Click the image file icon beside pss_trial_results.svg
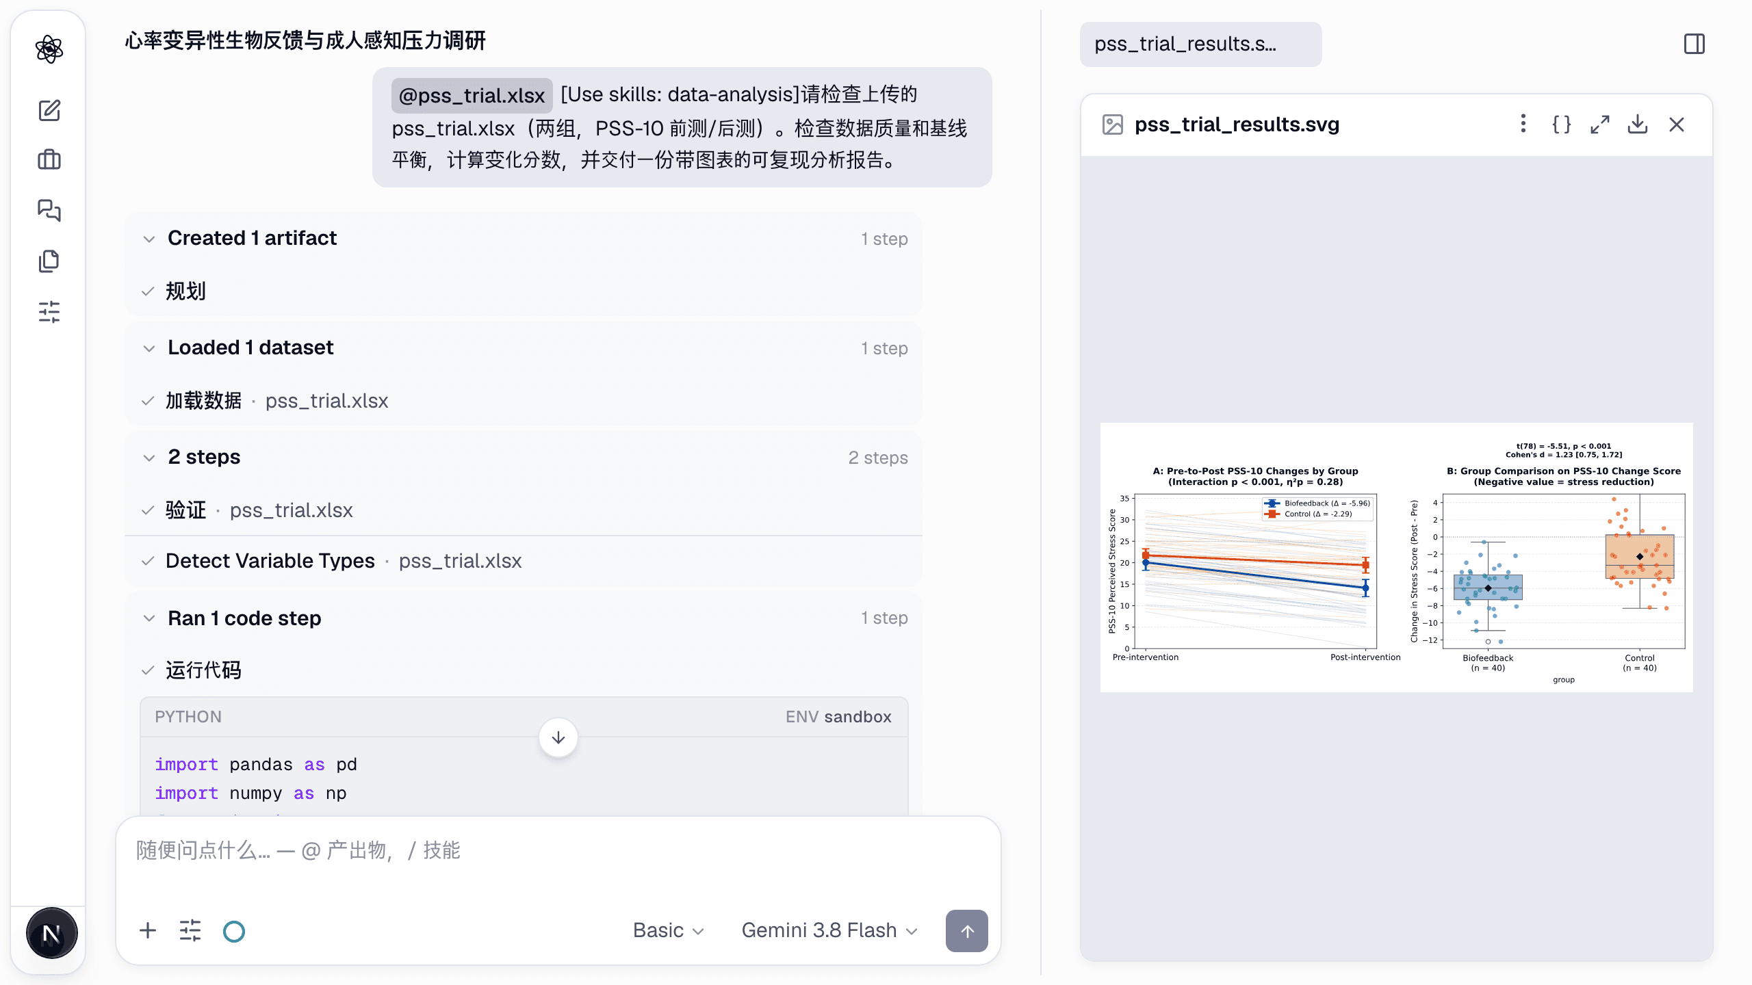Screen dimensions: 1752x985 coord(1113,124)
